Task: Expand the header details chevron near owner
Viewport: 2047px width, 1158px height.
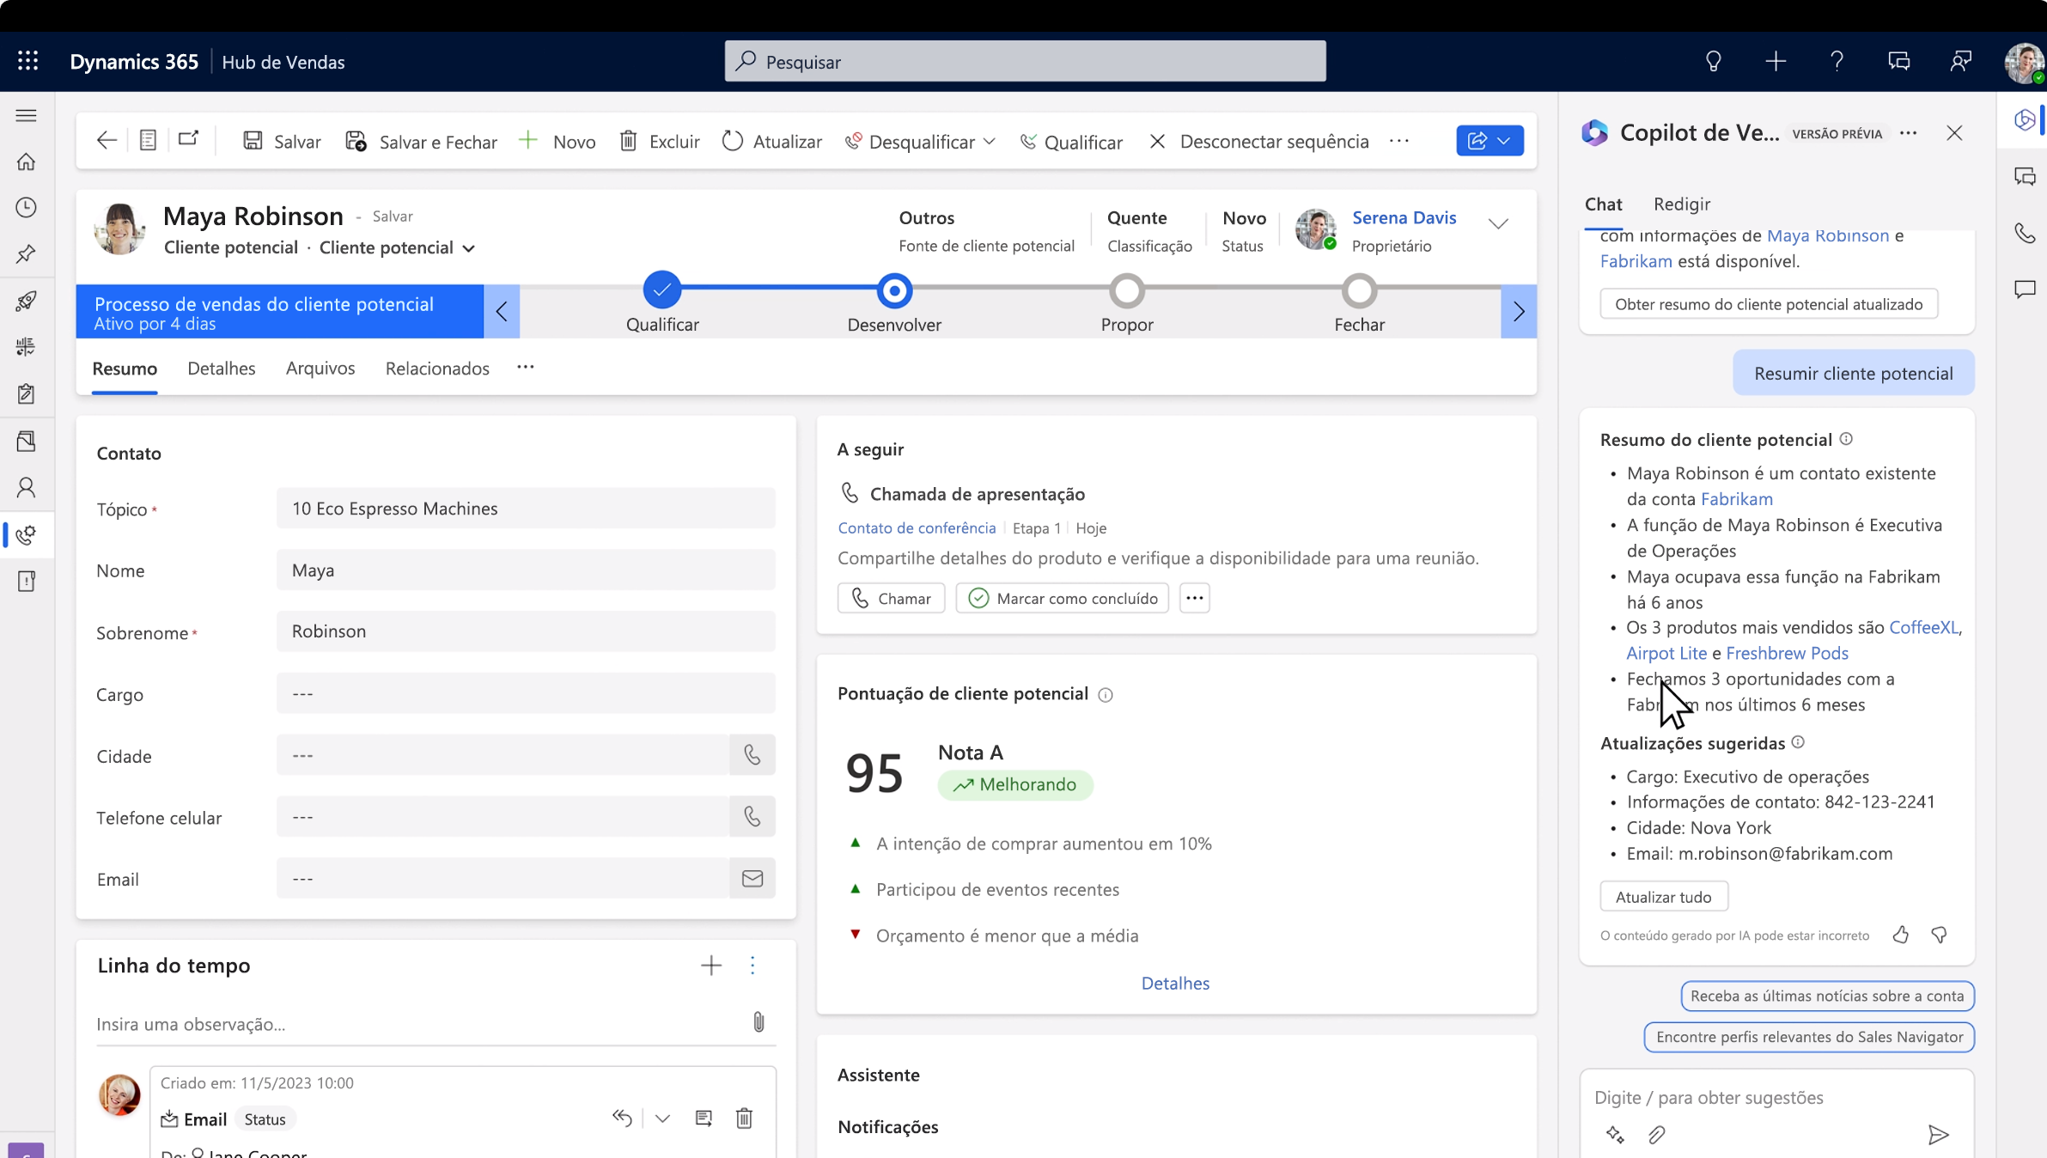Action: (x=1498, y=223)
